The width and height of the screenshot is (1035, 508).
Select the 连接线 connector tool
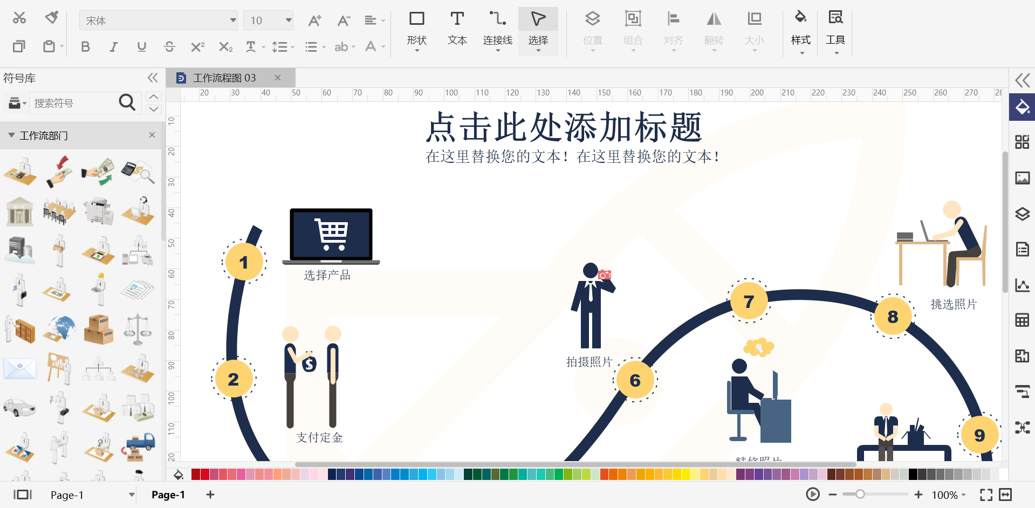[497, 31]
